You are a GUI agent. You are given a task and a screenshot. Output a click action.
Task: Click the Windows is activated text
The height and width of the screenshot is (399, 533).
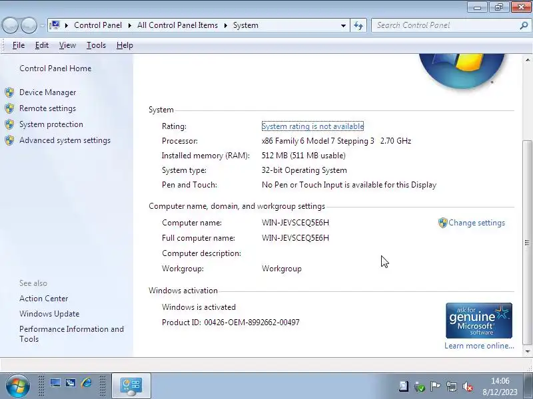199,307
